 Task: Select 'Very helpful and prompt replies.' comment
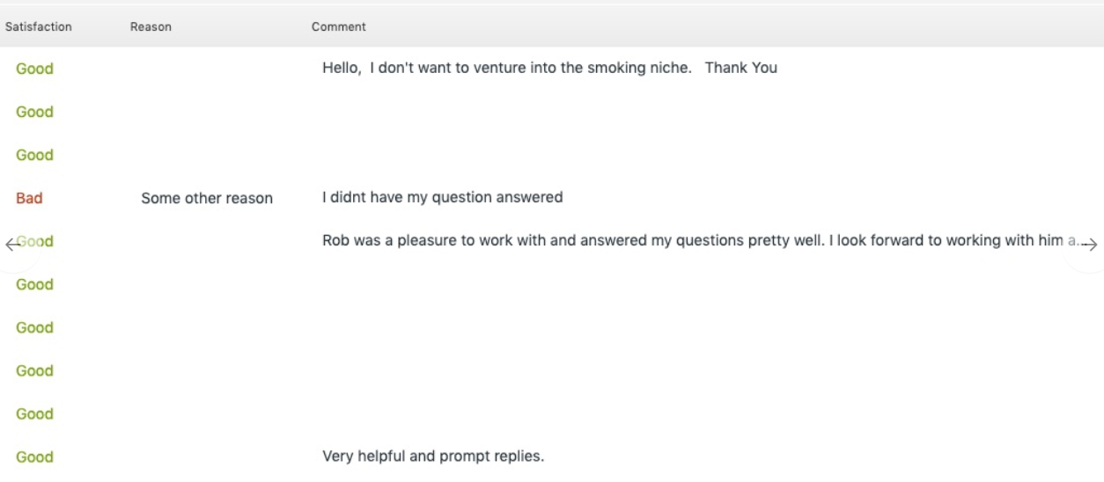(433, 456)
